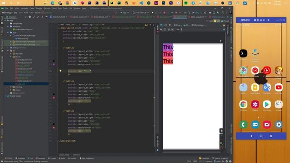Click the zoom-to-fit icon in the preview corner
The image size is (290, 163).
pos(222,148)
